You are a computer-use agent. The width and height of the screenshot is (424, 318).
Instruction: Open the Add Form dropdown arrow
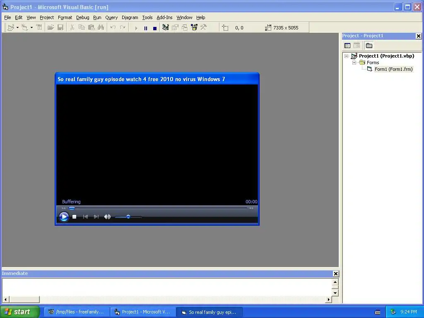coord(31,28)
